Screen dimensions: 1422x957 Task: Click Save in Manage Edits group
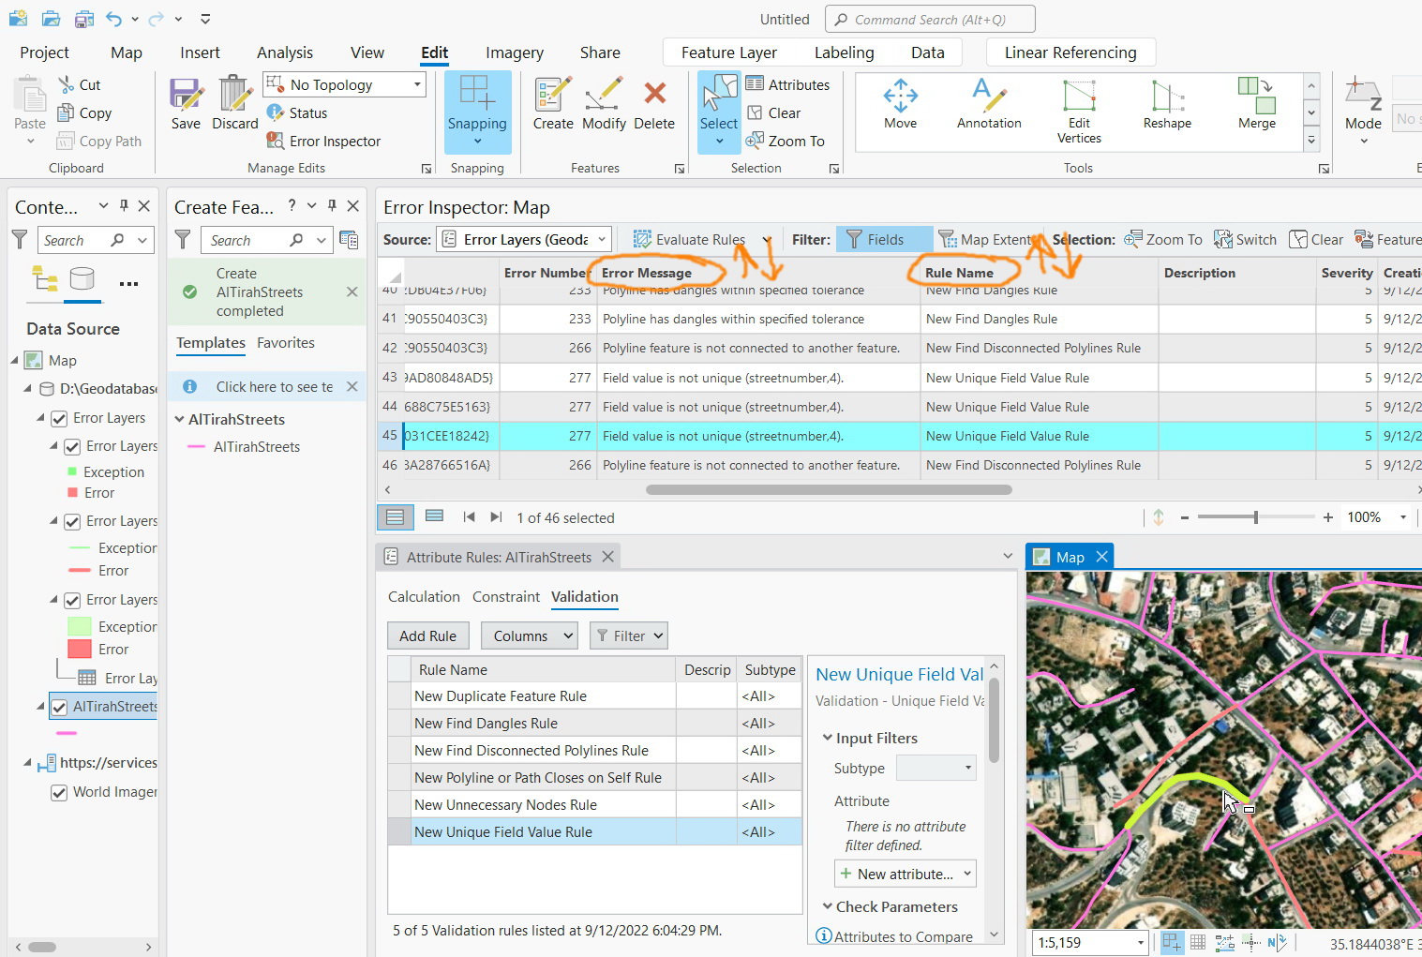[186, 103]
